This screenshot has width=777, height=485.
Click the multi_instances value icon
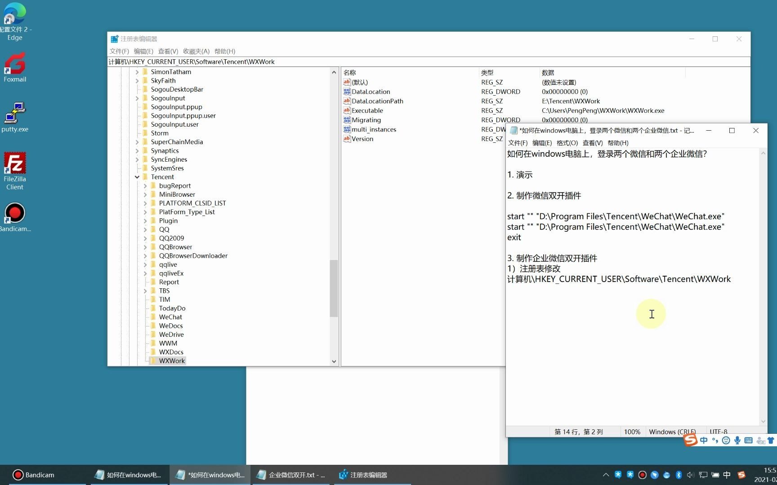point(347,129)
